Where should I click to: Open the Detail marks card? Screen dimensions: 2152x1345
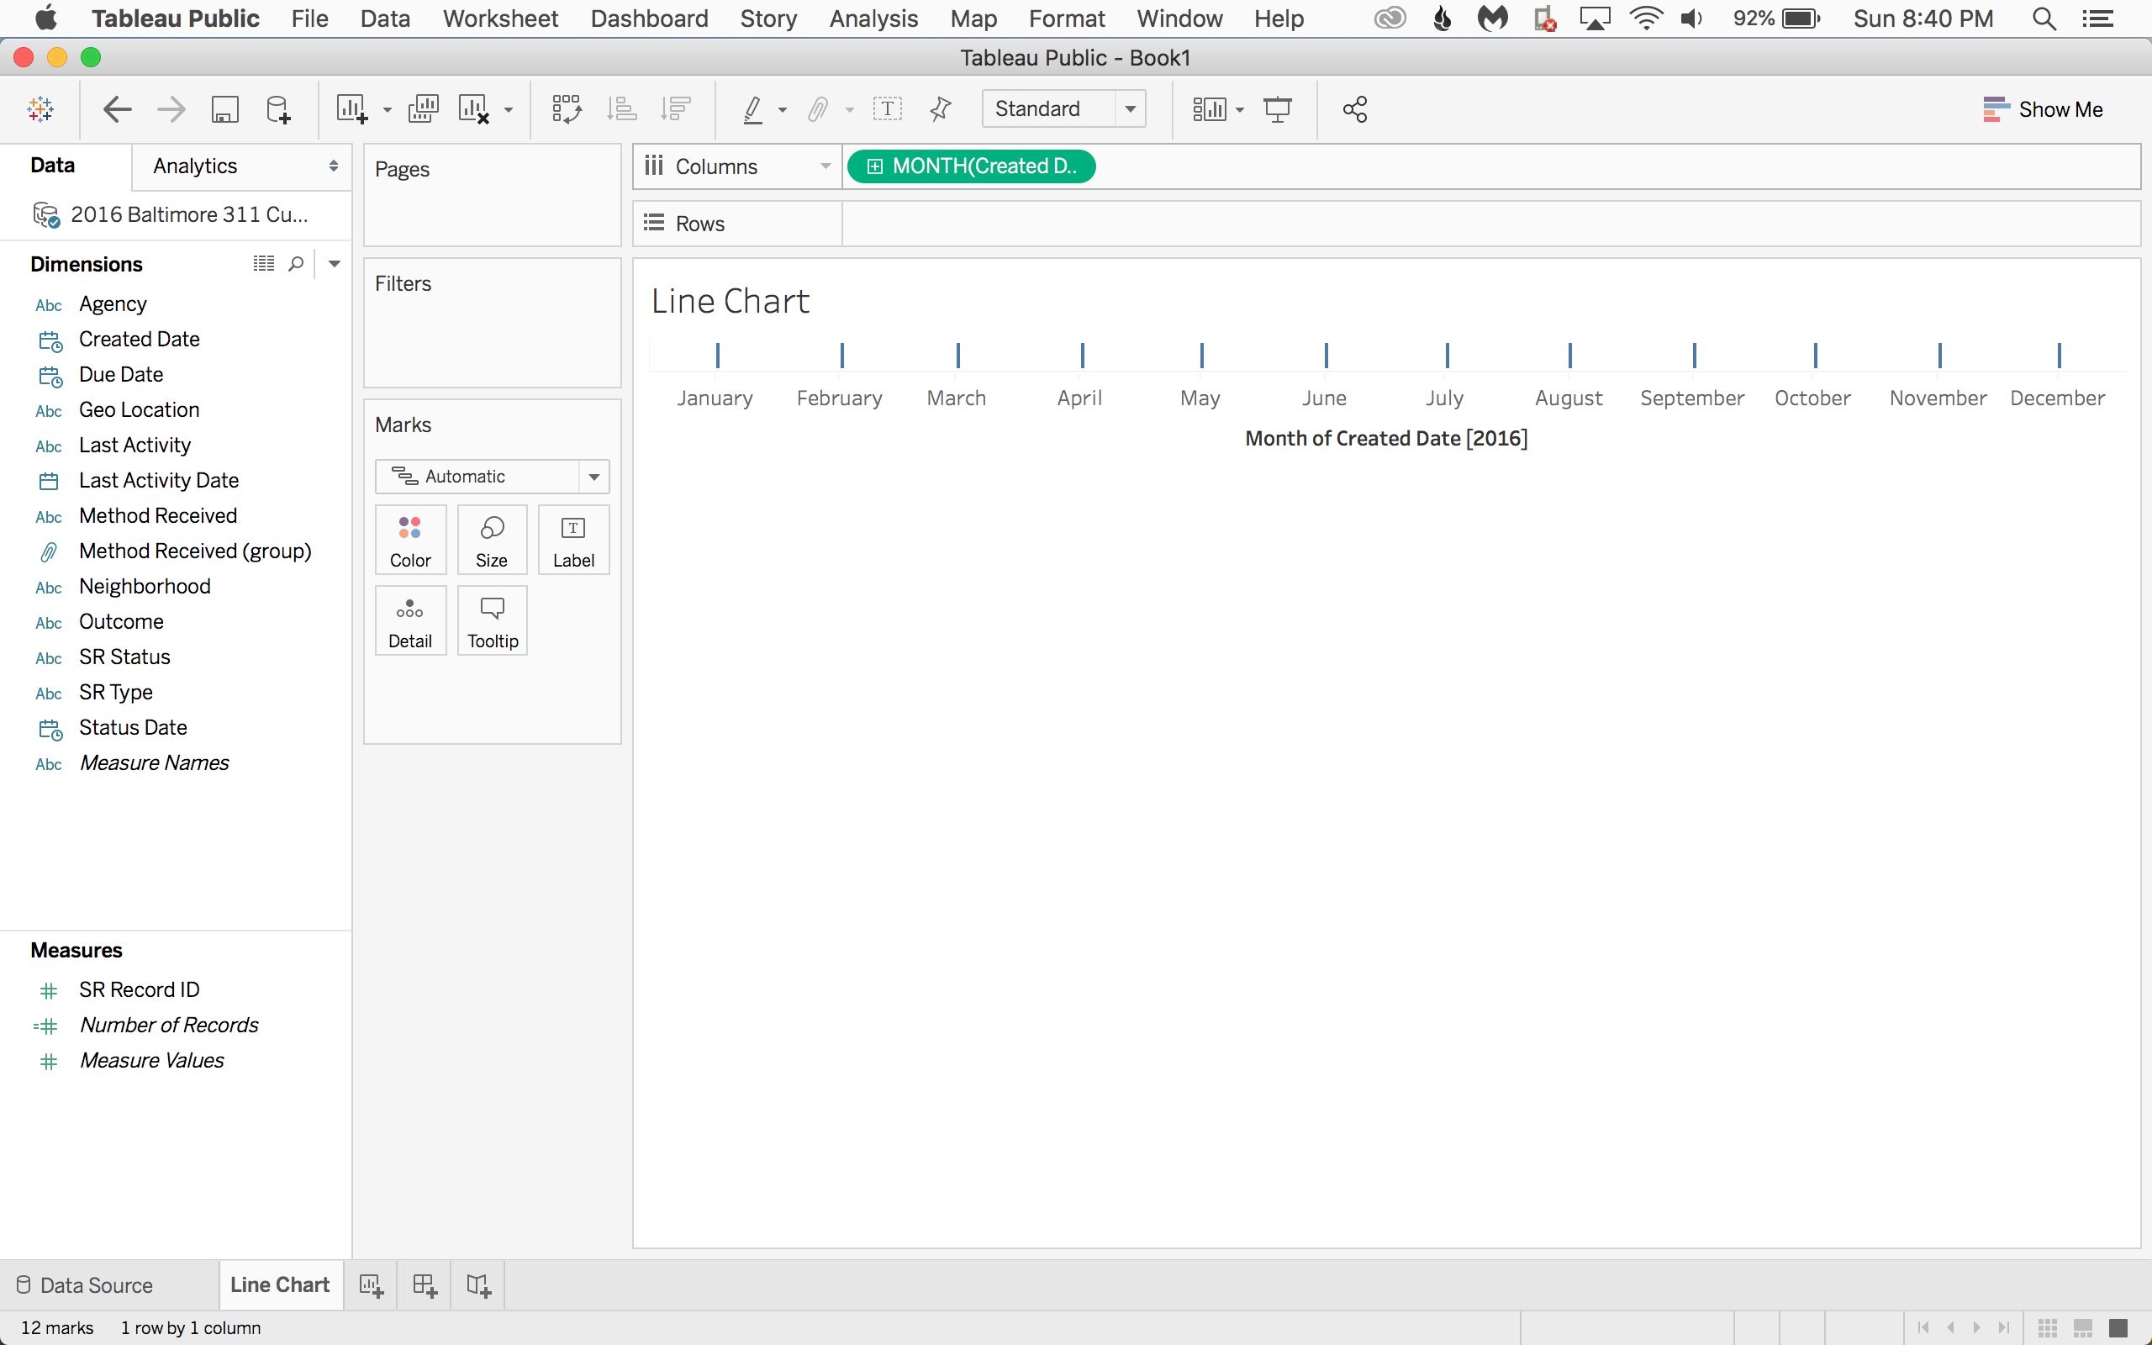pyautogui.click(x=410, y=621)
